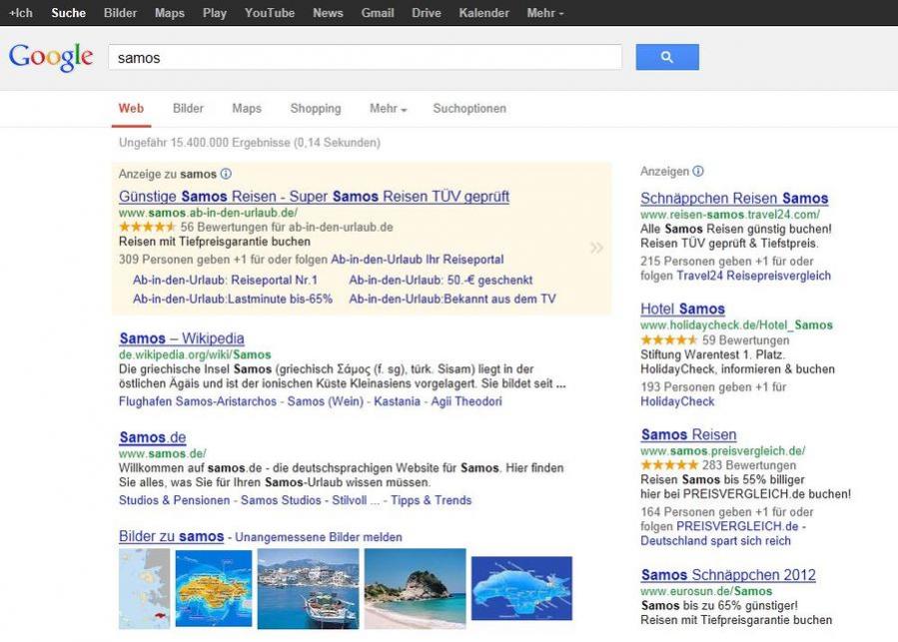Click 'Tipps & Trends' sublink
Image resolution: width=898 pixels, height=642 pixels.
tap(432, 500)
